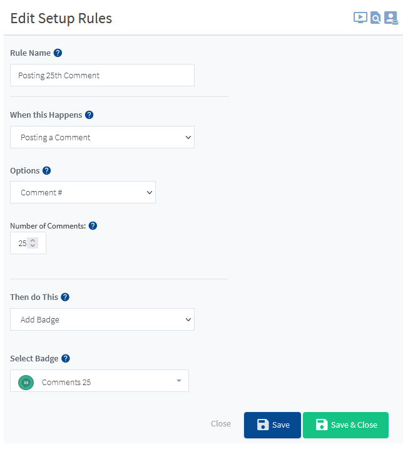Open the Add Badge action dropdown
Screen dimensions: 408x454
click(x=102, y=319)
